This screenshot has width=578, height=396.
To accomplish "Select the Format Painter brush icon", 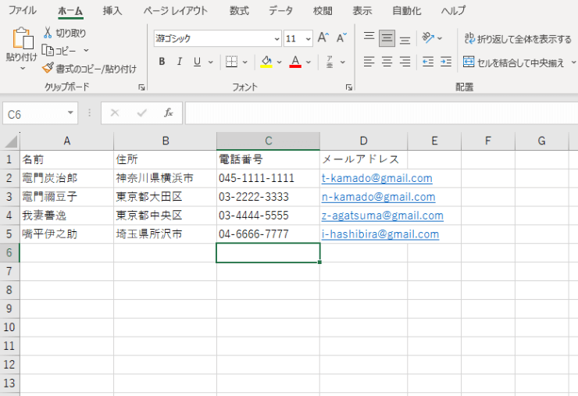I will 48,68.
